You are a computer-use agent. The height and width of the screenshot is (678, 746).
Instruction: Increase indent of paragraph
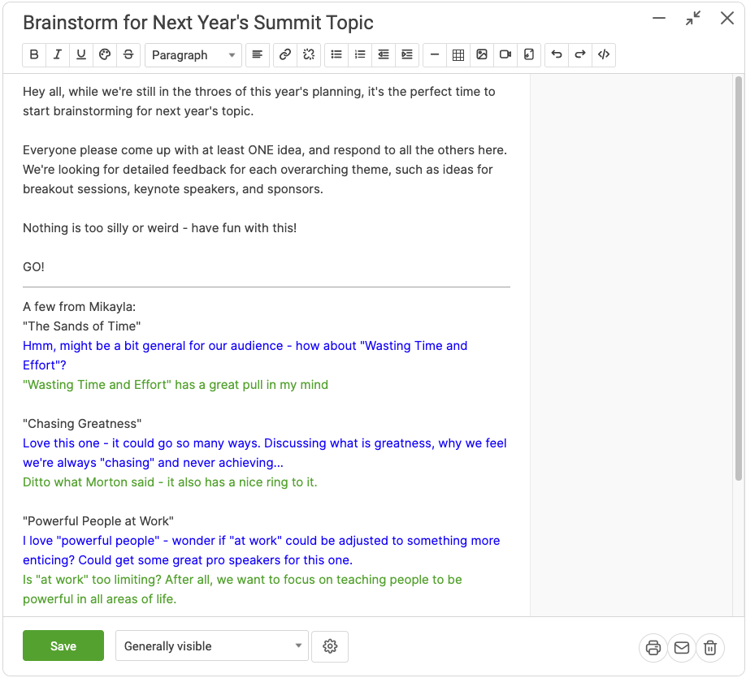tap(407, 55)
